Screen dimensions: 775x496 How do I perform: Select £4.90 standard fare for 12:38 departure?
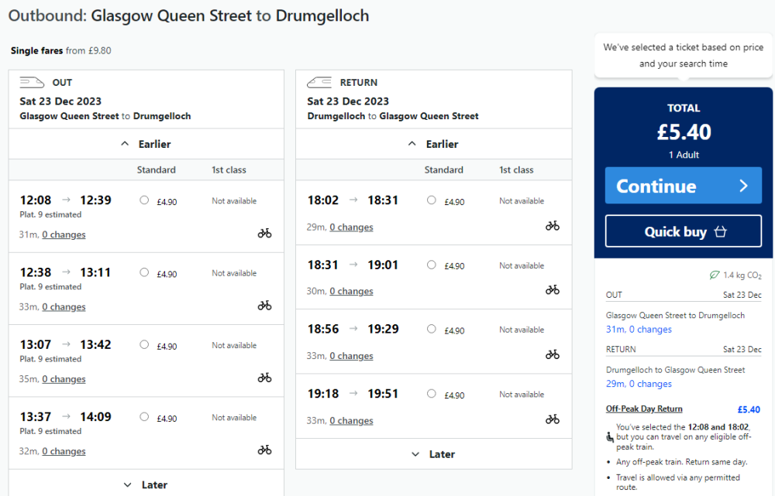[x=144, y=272]
